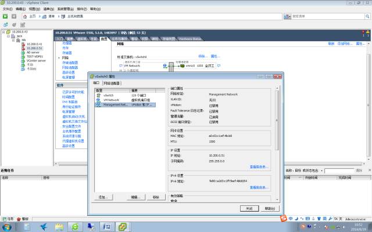Click the Windows Start button

coord(6,227)
